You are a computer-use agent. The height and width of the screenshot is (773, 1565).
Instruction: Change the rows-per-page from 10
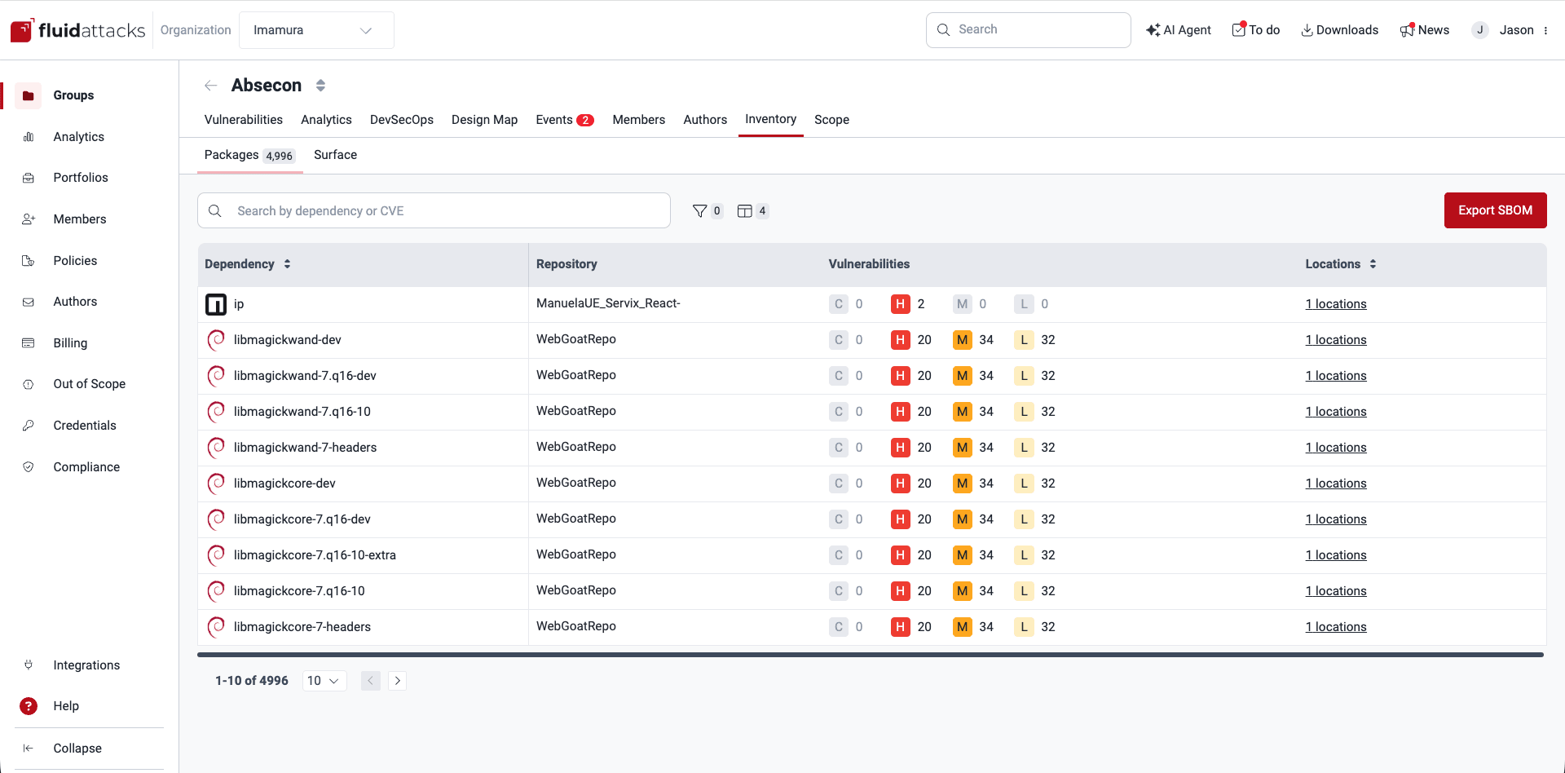click(324, 680)
